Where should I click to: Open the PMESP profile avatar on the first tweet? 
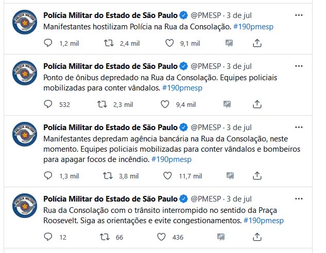click(25, 22)
